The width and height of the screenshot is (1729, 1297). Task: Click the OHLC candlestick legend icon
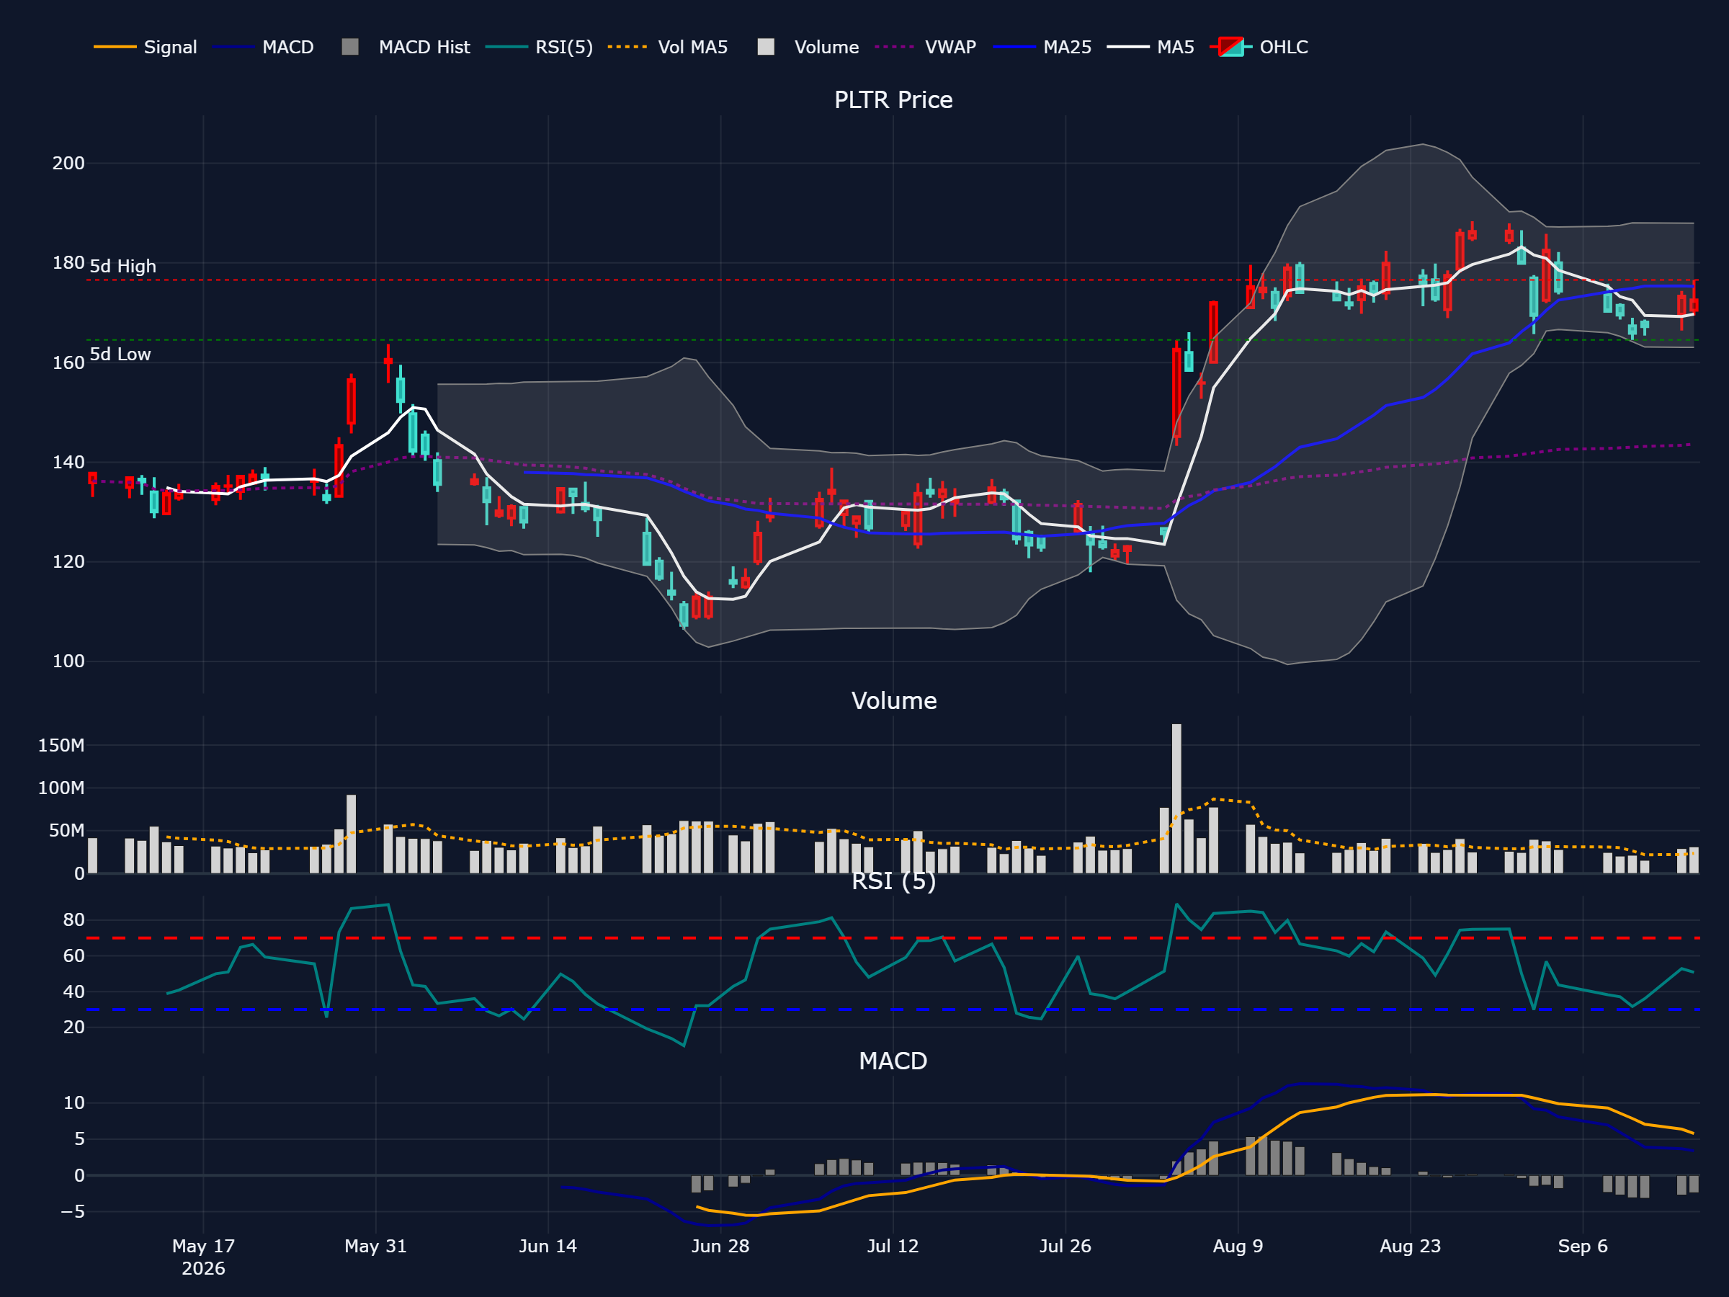tap(1231, 47)
